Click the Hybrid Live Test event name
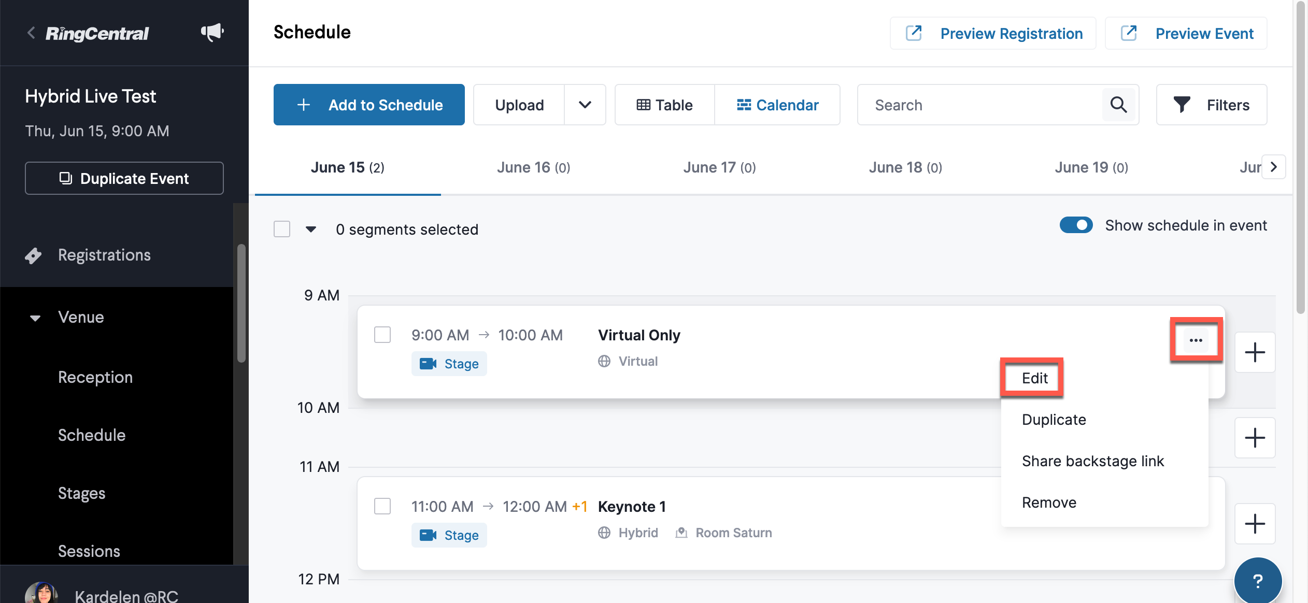Viewport: 1308px width, 603px height. 91,96
